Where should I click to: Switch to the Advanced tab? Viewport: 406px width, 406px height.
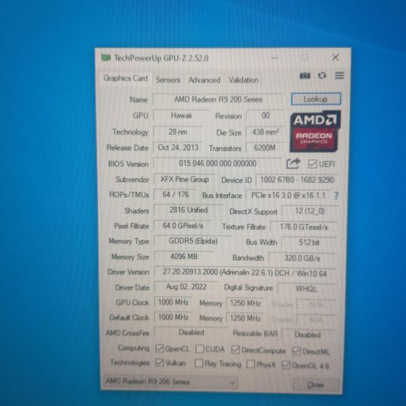[x=204, y=80]
